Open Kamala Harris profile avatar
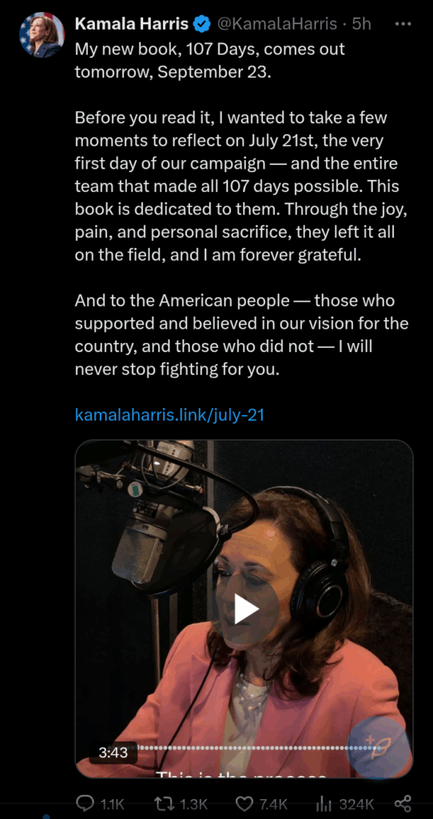This screenshot has width=433, height=819. click(x=42, y=35)
